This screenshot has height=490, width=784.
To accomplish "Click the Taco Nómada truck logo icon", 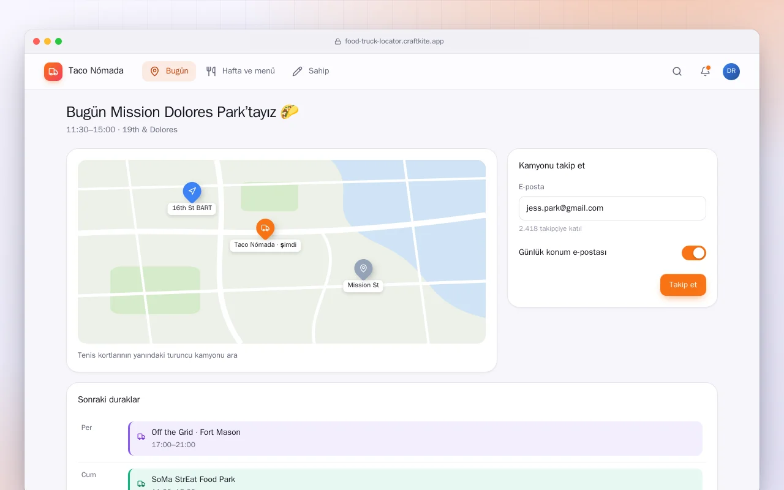I will click(53, 72).
